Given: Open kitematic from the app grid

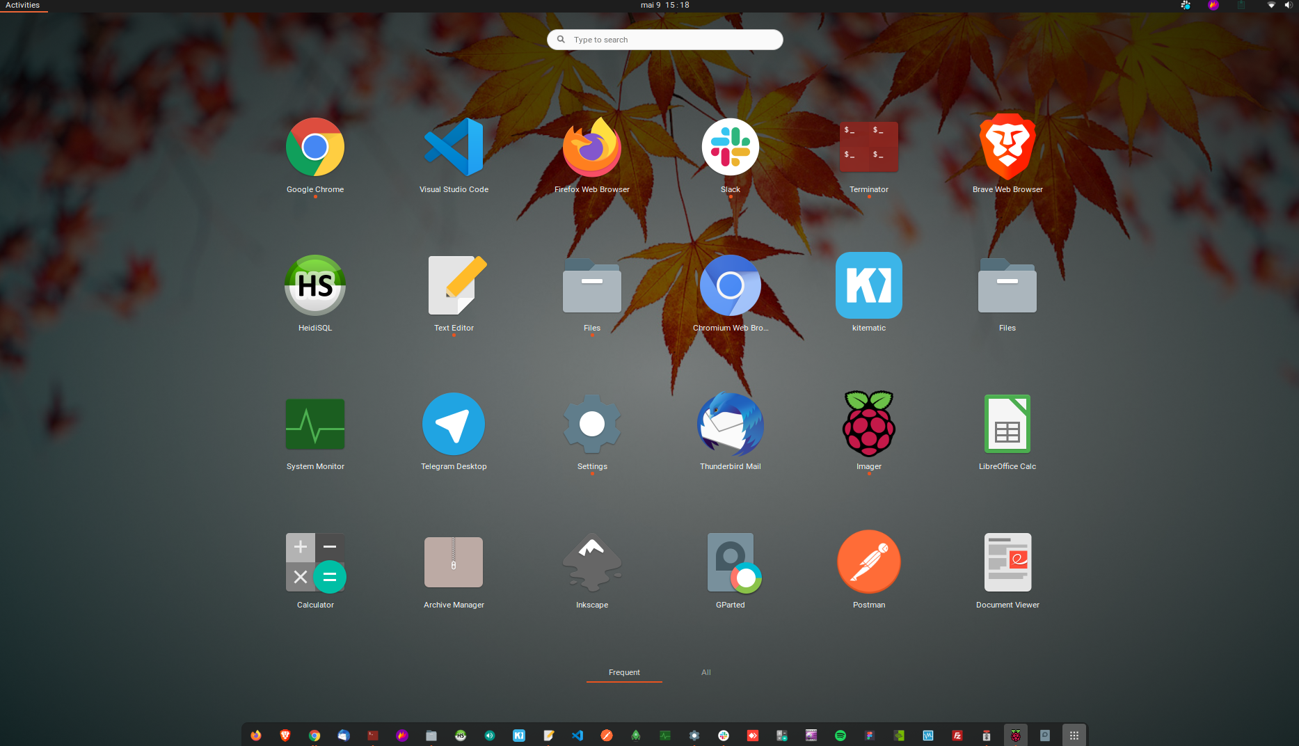Looking at the screenshot, I should [x=869, y=286].
